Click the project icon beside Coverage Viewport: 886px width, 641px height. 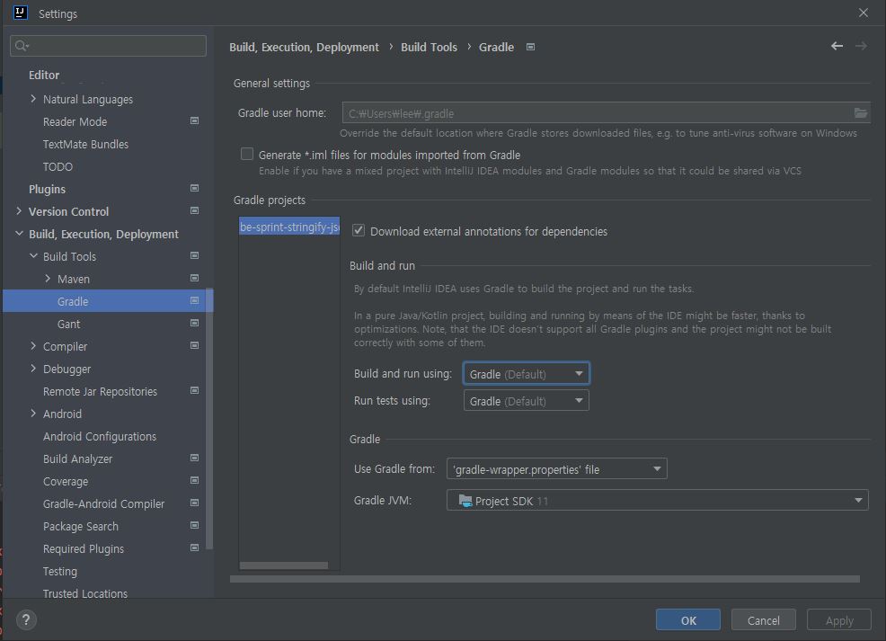[x=194, y=480]
